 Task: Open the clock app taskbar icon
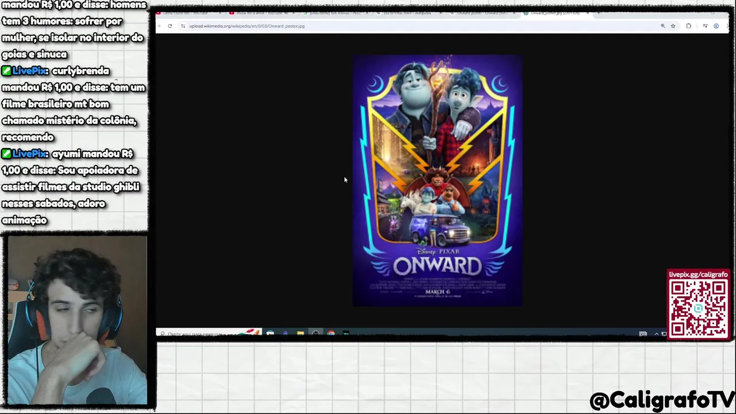(316, 333)
